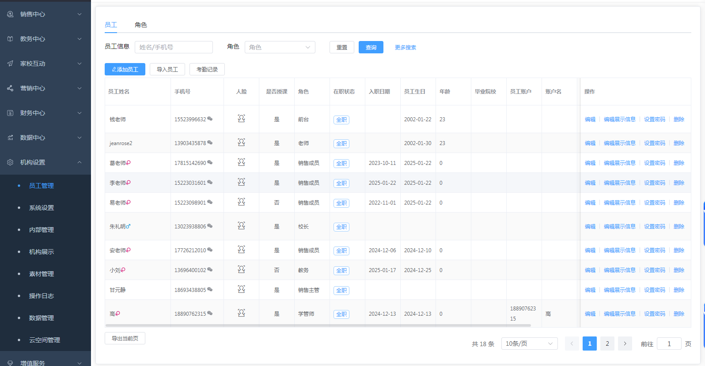705x366 pixels.
Task: Open 素材管理 in sidebar
Action: [x=42, y=274]
